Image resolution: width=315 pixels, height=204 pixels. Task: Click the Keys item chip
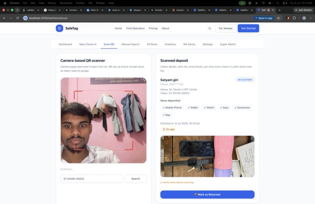point(224,107)
